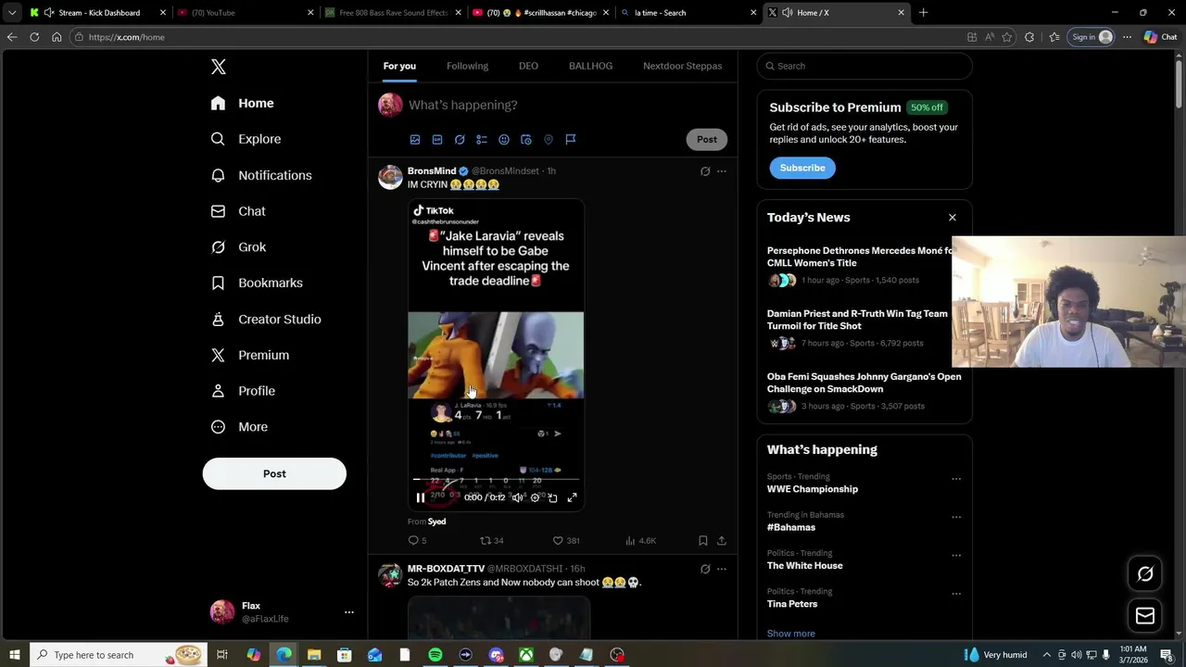Image resolution: width=1186 pixels, height=667 pixels.
Task: Open Persephone Dethrones Mercedes Moné news story
Action: click(859, 257)
